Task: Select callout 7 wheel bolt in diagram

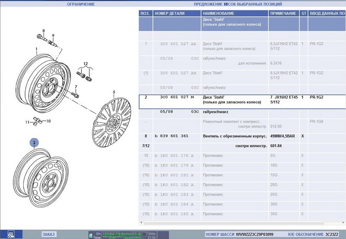Action: pyautogui.click(x=76, y=87)
